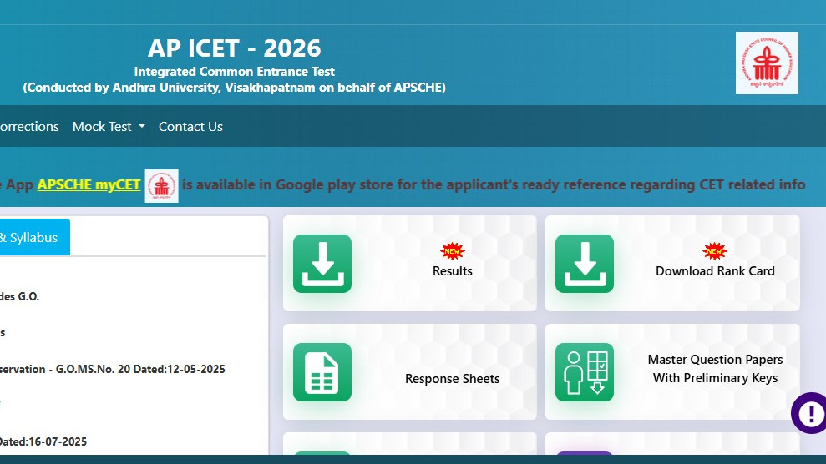The image size is (826, 464).
Task: Open the Response Sheets link
Action: [452, 379]
